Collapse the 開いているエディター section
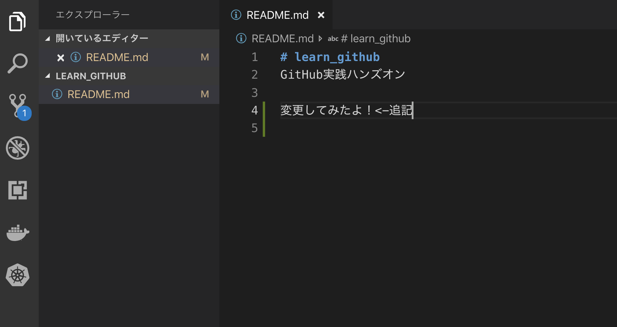This screenshot has height=327, width=617. coord(48,38)
